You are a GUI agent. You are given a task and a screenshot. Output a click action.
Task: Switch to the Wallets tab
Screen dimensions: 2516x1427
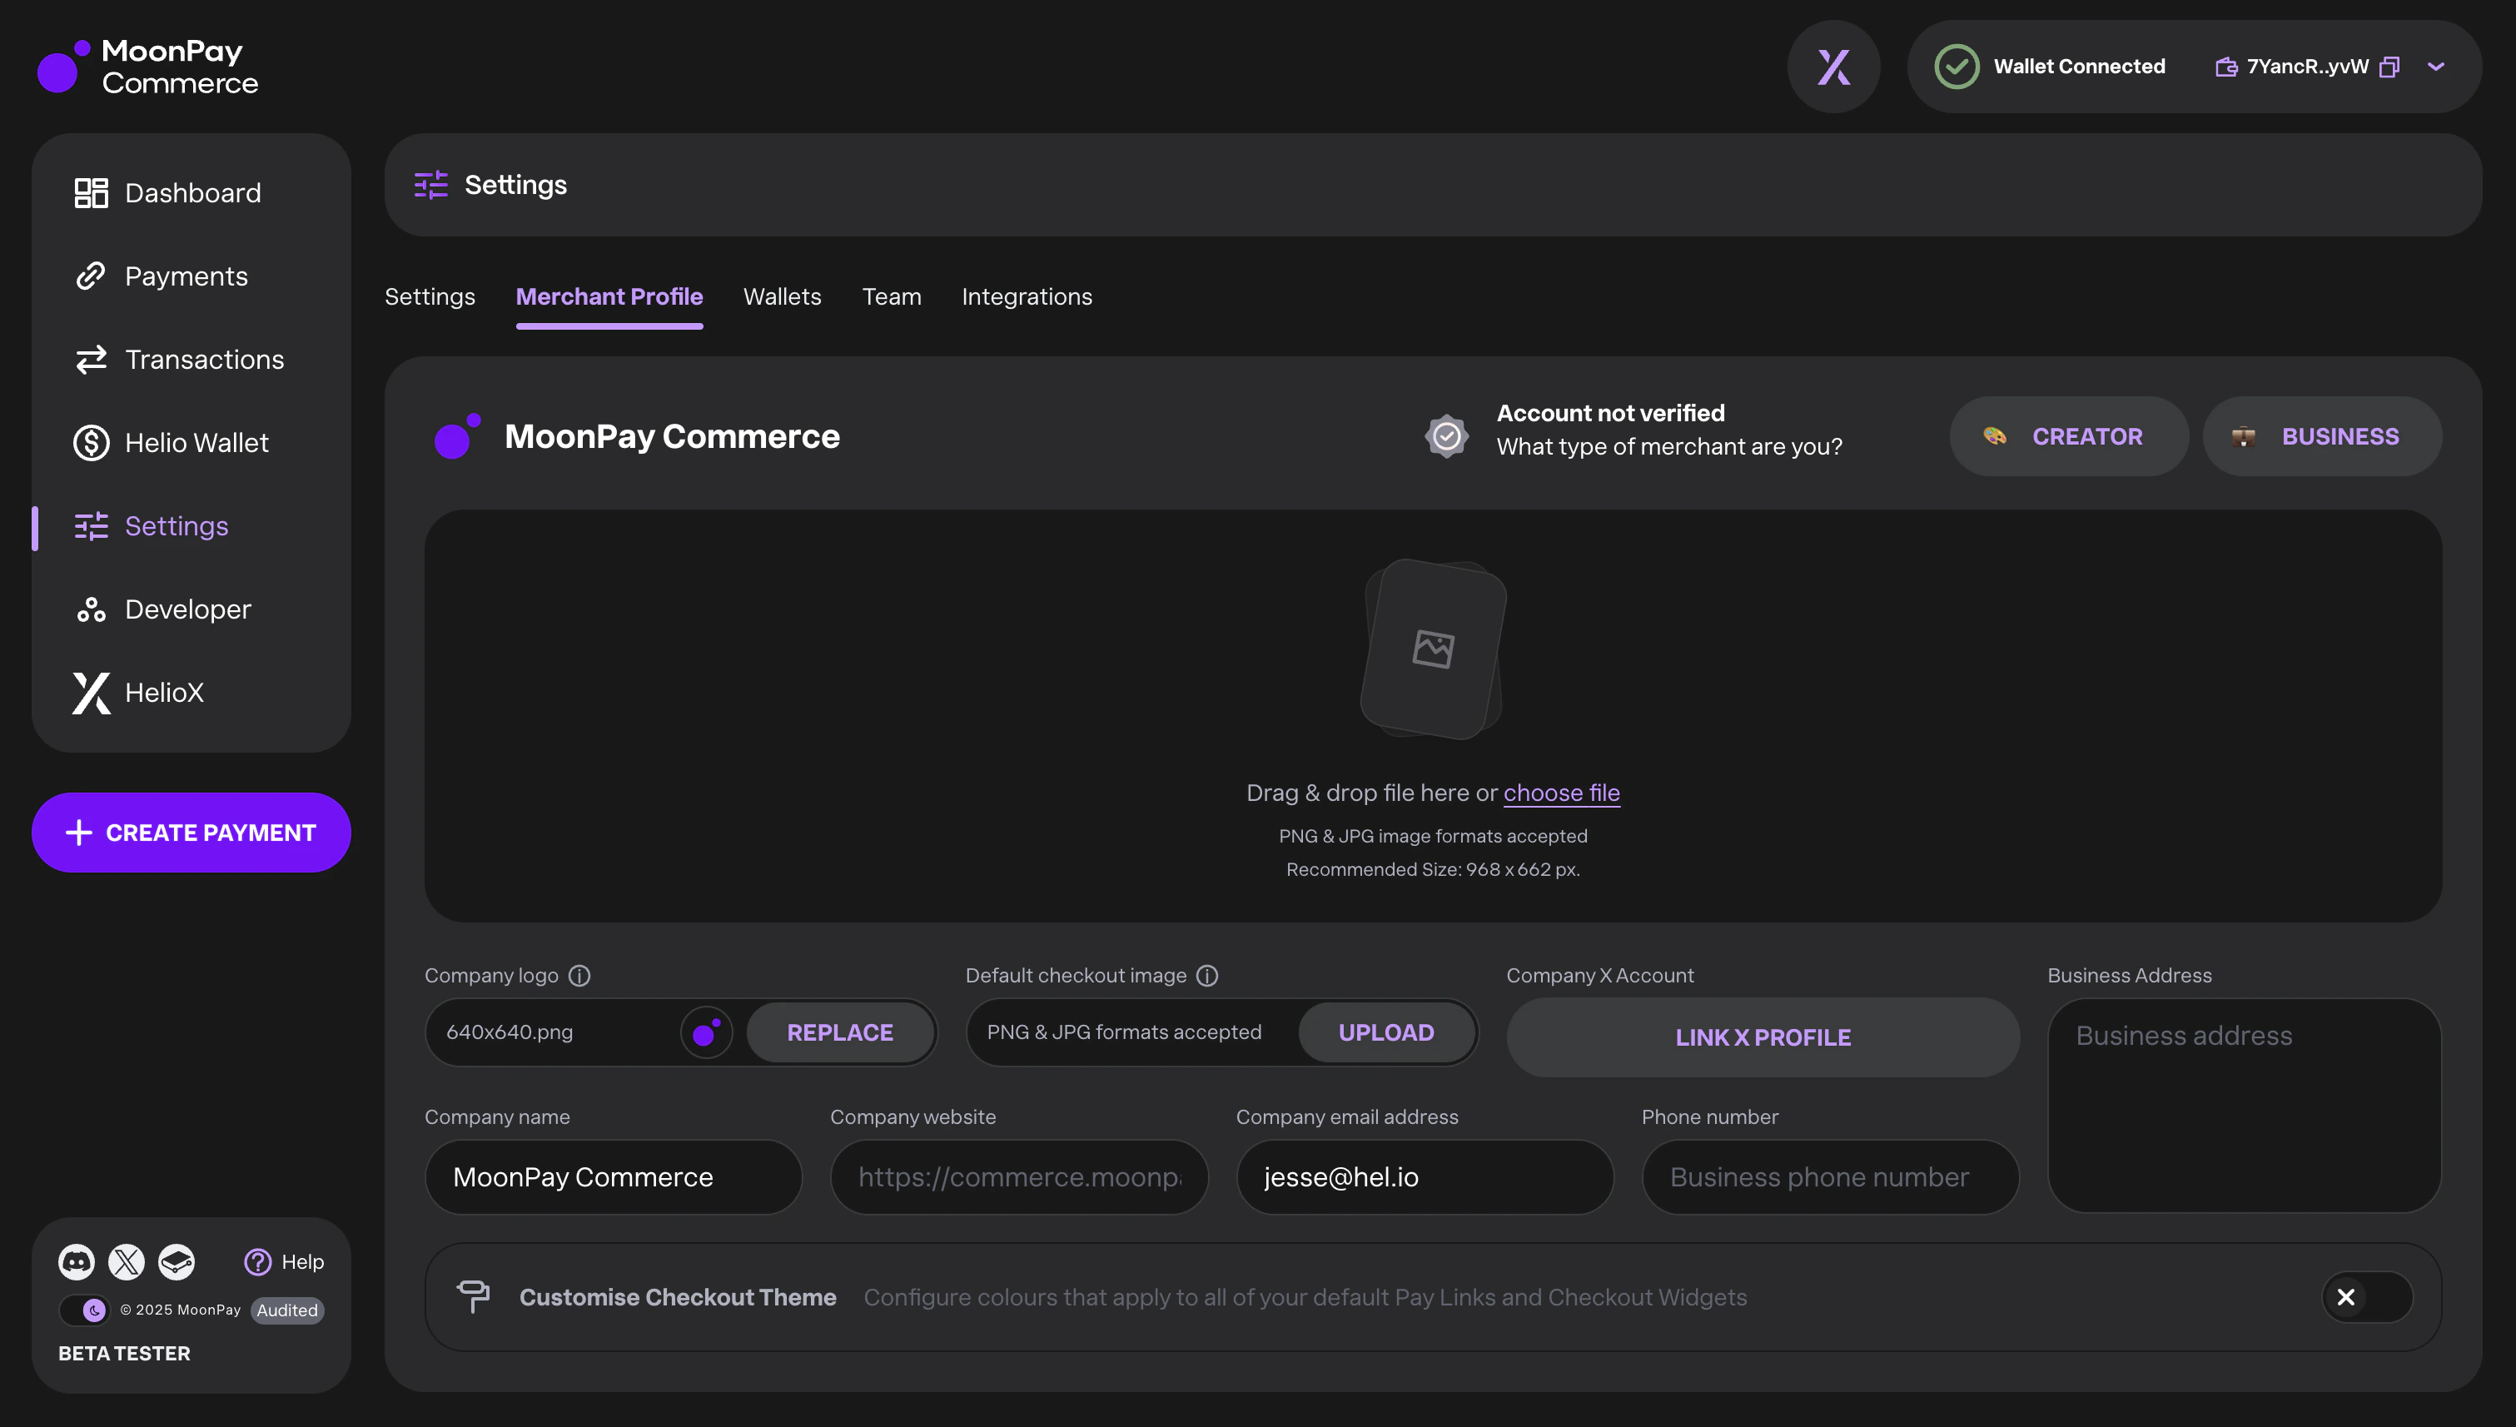pyautogui.click(x=781, y=296)
